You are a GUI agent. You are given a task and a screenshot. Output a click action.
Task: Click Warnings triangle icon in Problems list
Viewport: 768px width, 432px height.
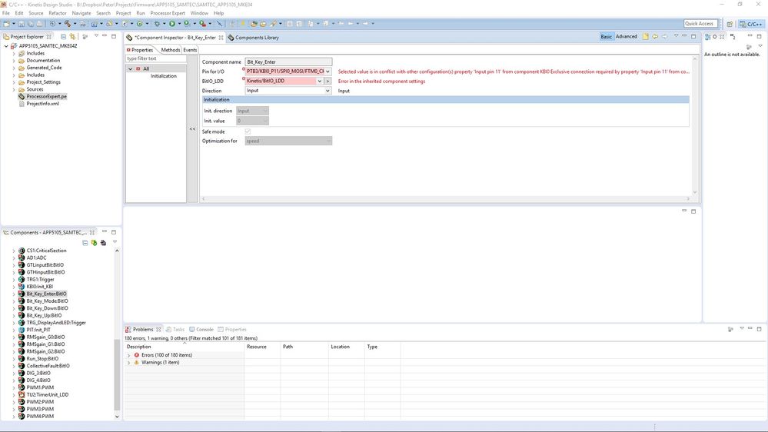tap(137, 363)
